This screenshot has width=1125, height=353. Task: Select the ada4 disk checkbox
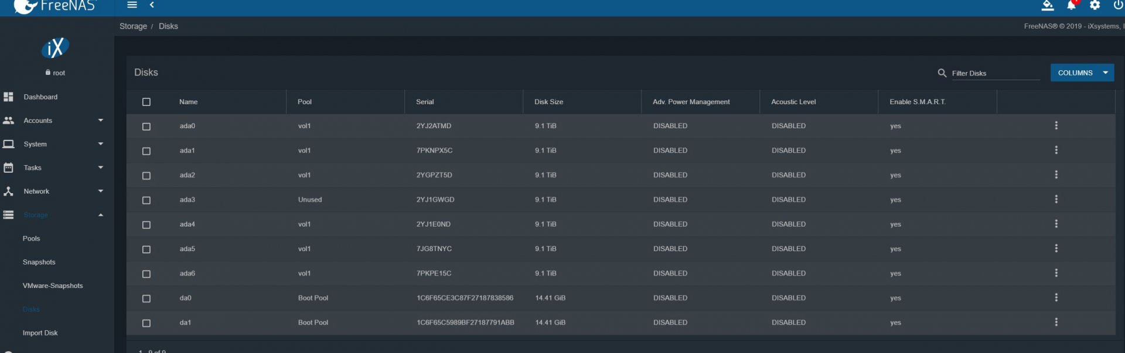(146, 225)
